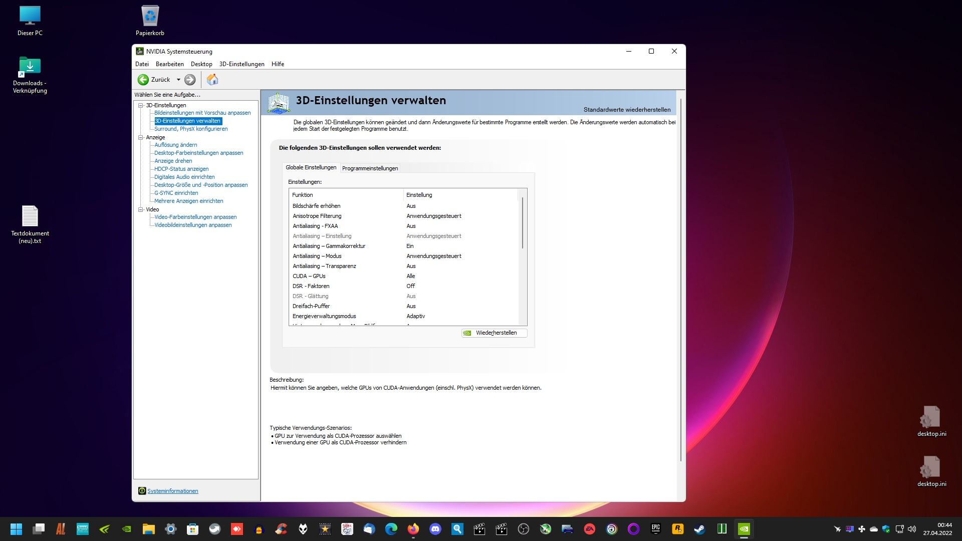
Task: Open Windows Security shield in system tray
Action: tap(886, 529)
